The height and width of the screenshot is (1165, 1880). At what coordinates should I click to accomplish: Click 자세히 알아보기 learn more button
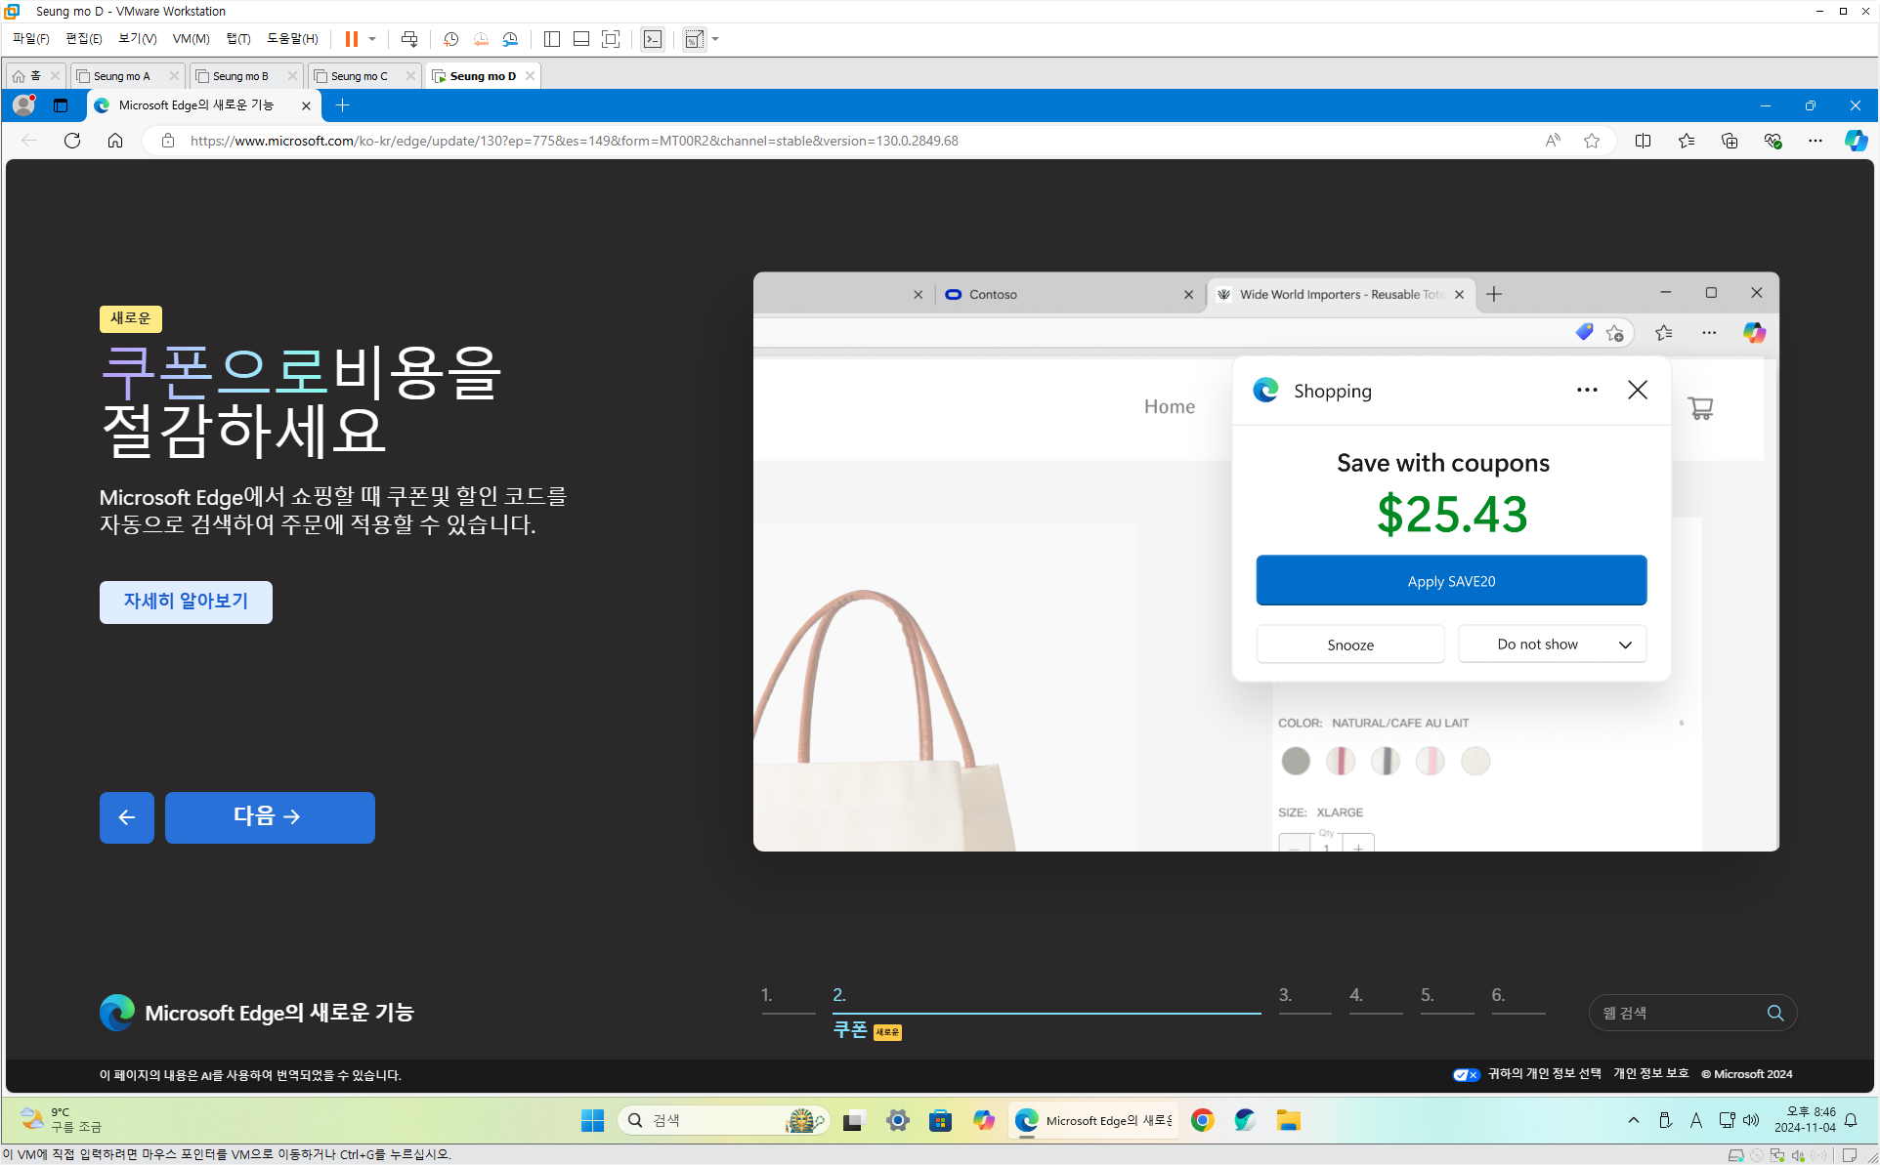186,602
